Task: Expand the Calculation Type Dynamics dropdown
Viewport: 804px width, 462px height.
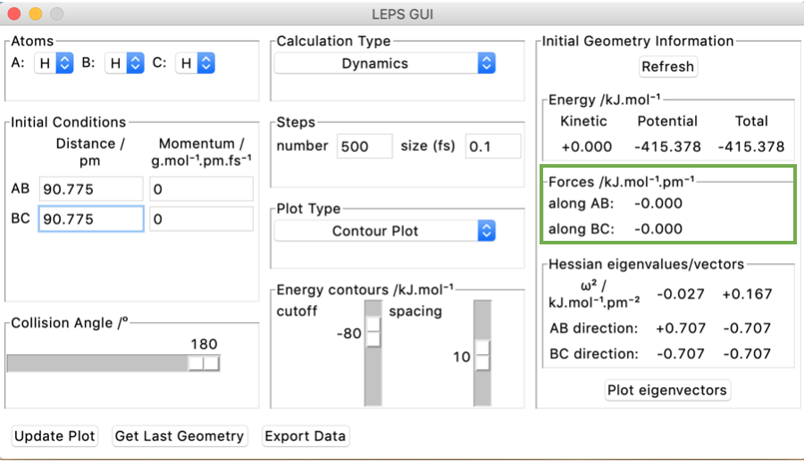Action: (x=385, y=64)
